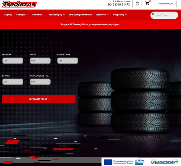Click the ΕΣΠΑ 2021-2027 logo
The width and height of the screenshot is (181, 166).
139,162
